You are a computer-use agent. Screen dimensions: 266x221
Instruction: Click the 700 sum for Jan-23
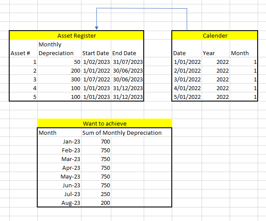(x=96, y=141)
